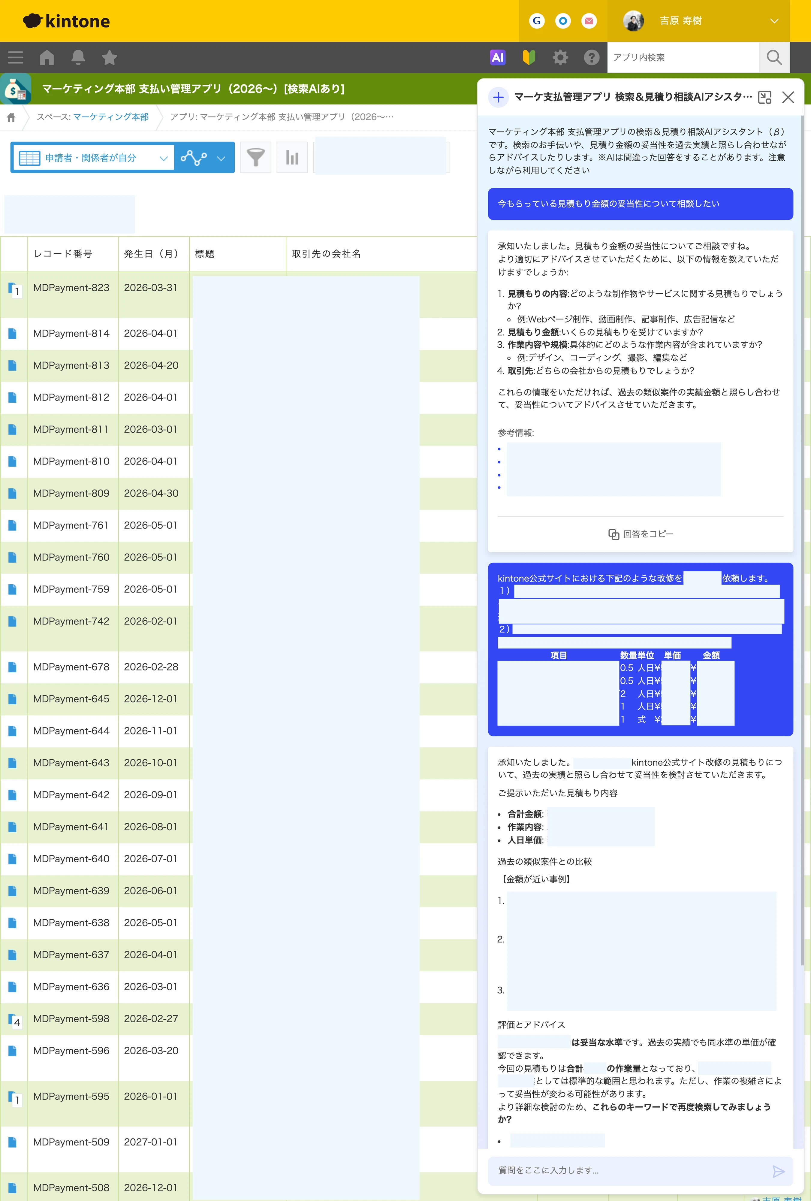The width and height of the screenshot is (811, 1201).
Task: Click user message 今もらっている見積もり金額の妥当性について相談したい
Action: pos(641,204)
